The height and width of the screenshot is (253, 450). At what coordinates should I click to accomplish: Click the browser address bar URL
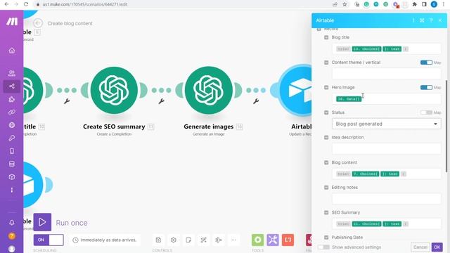pyautogui.click(x=85, y=4)
